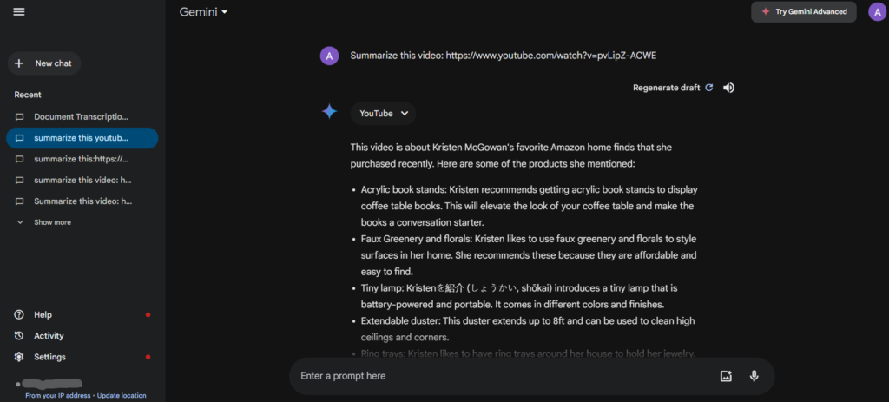Open Help with question mark icon
889x402 pixels.
click(19, 314)
